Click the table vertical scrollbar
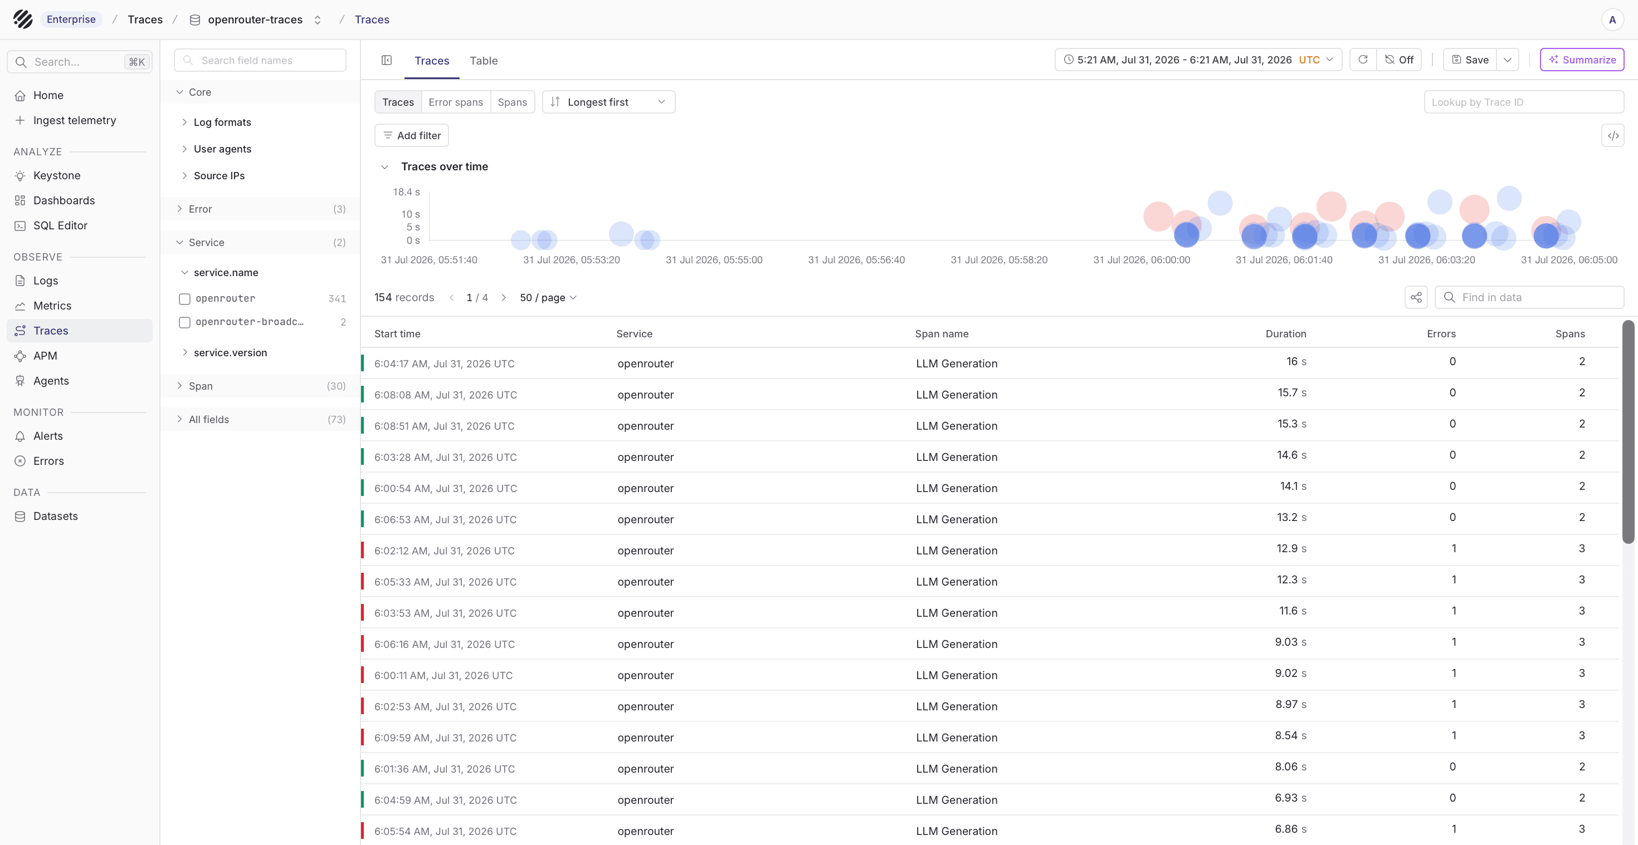 point(1629,432)
